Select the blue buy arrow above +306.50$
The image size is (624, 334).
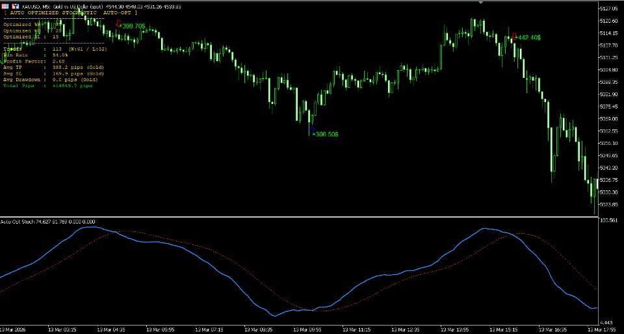pos(311,129)
